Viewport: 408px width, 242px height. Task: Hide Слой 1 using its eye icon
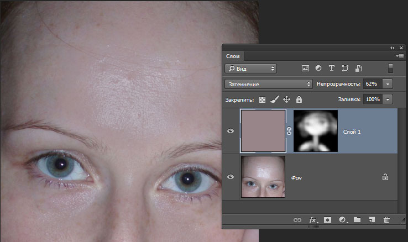click(x=231, y=131)
